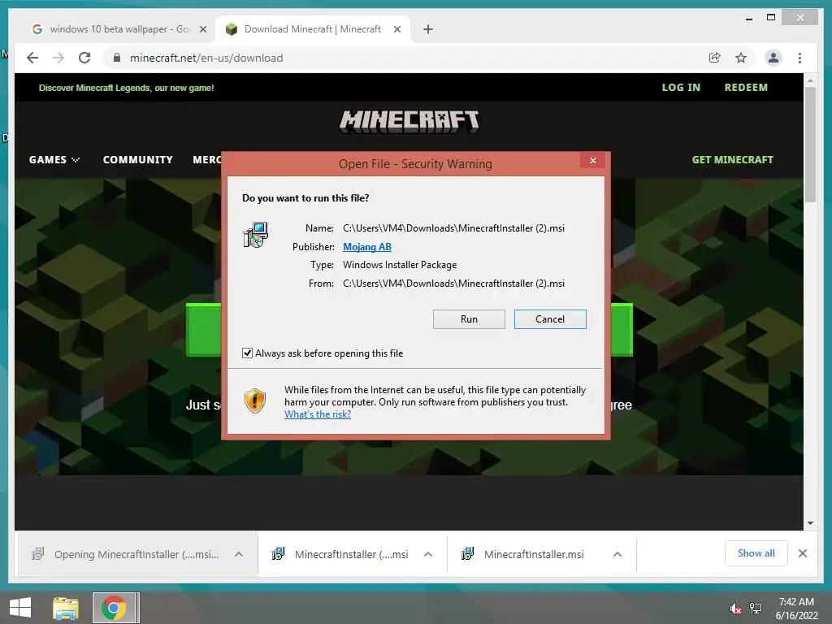Expand the GAMES navigation menu
Screen dimensions: 832x624
click(54, 160)
